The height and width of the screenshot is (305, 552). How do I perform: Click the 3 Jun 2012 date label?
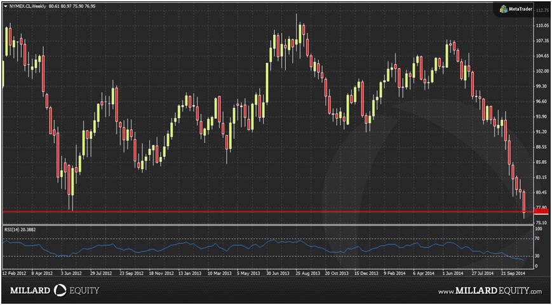(72, 273)
